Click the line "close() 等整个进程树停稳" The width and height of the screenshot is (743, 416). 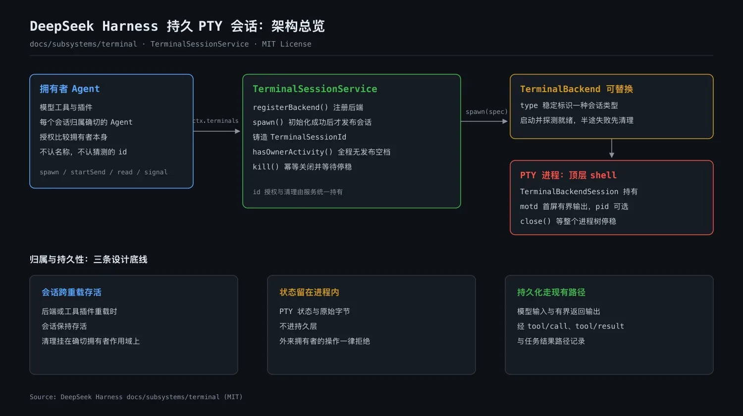[568, 221]
